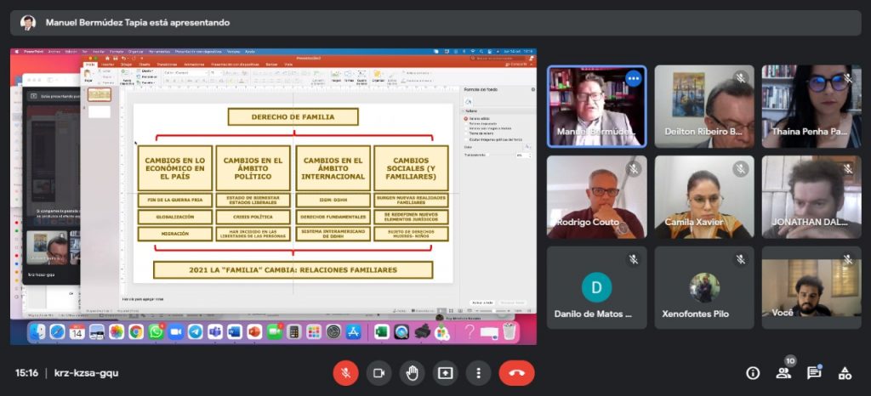Select Camila Xavier's video tile
The image size is (871, 396).
point(703,196)
